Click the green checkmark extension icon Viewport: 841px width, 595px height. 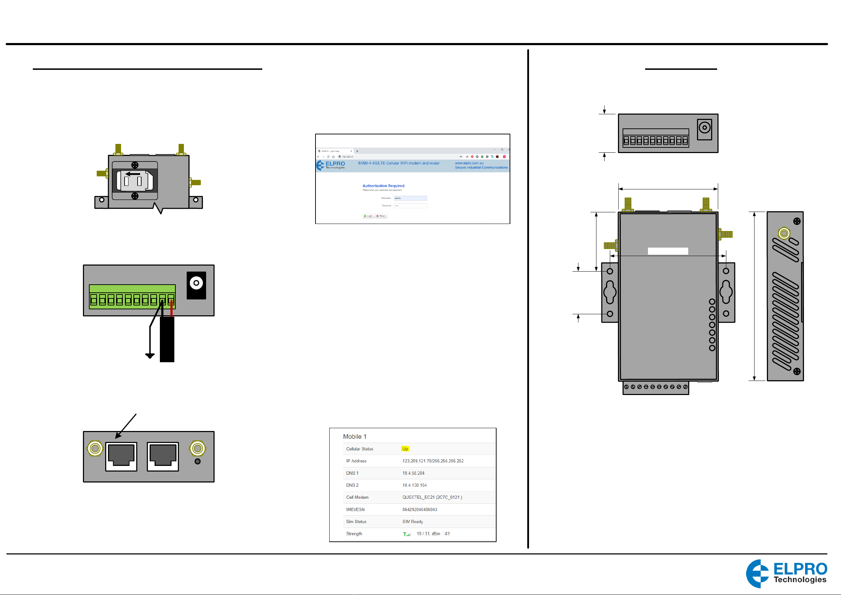tap(482, 157)
